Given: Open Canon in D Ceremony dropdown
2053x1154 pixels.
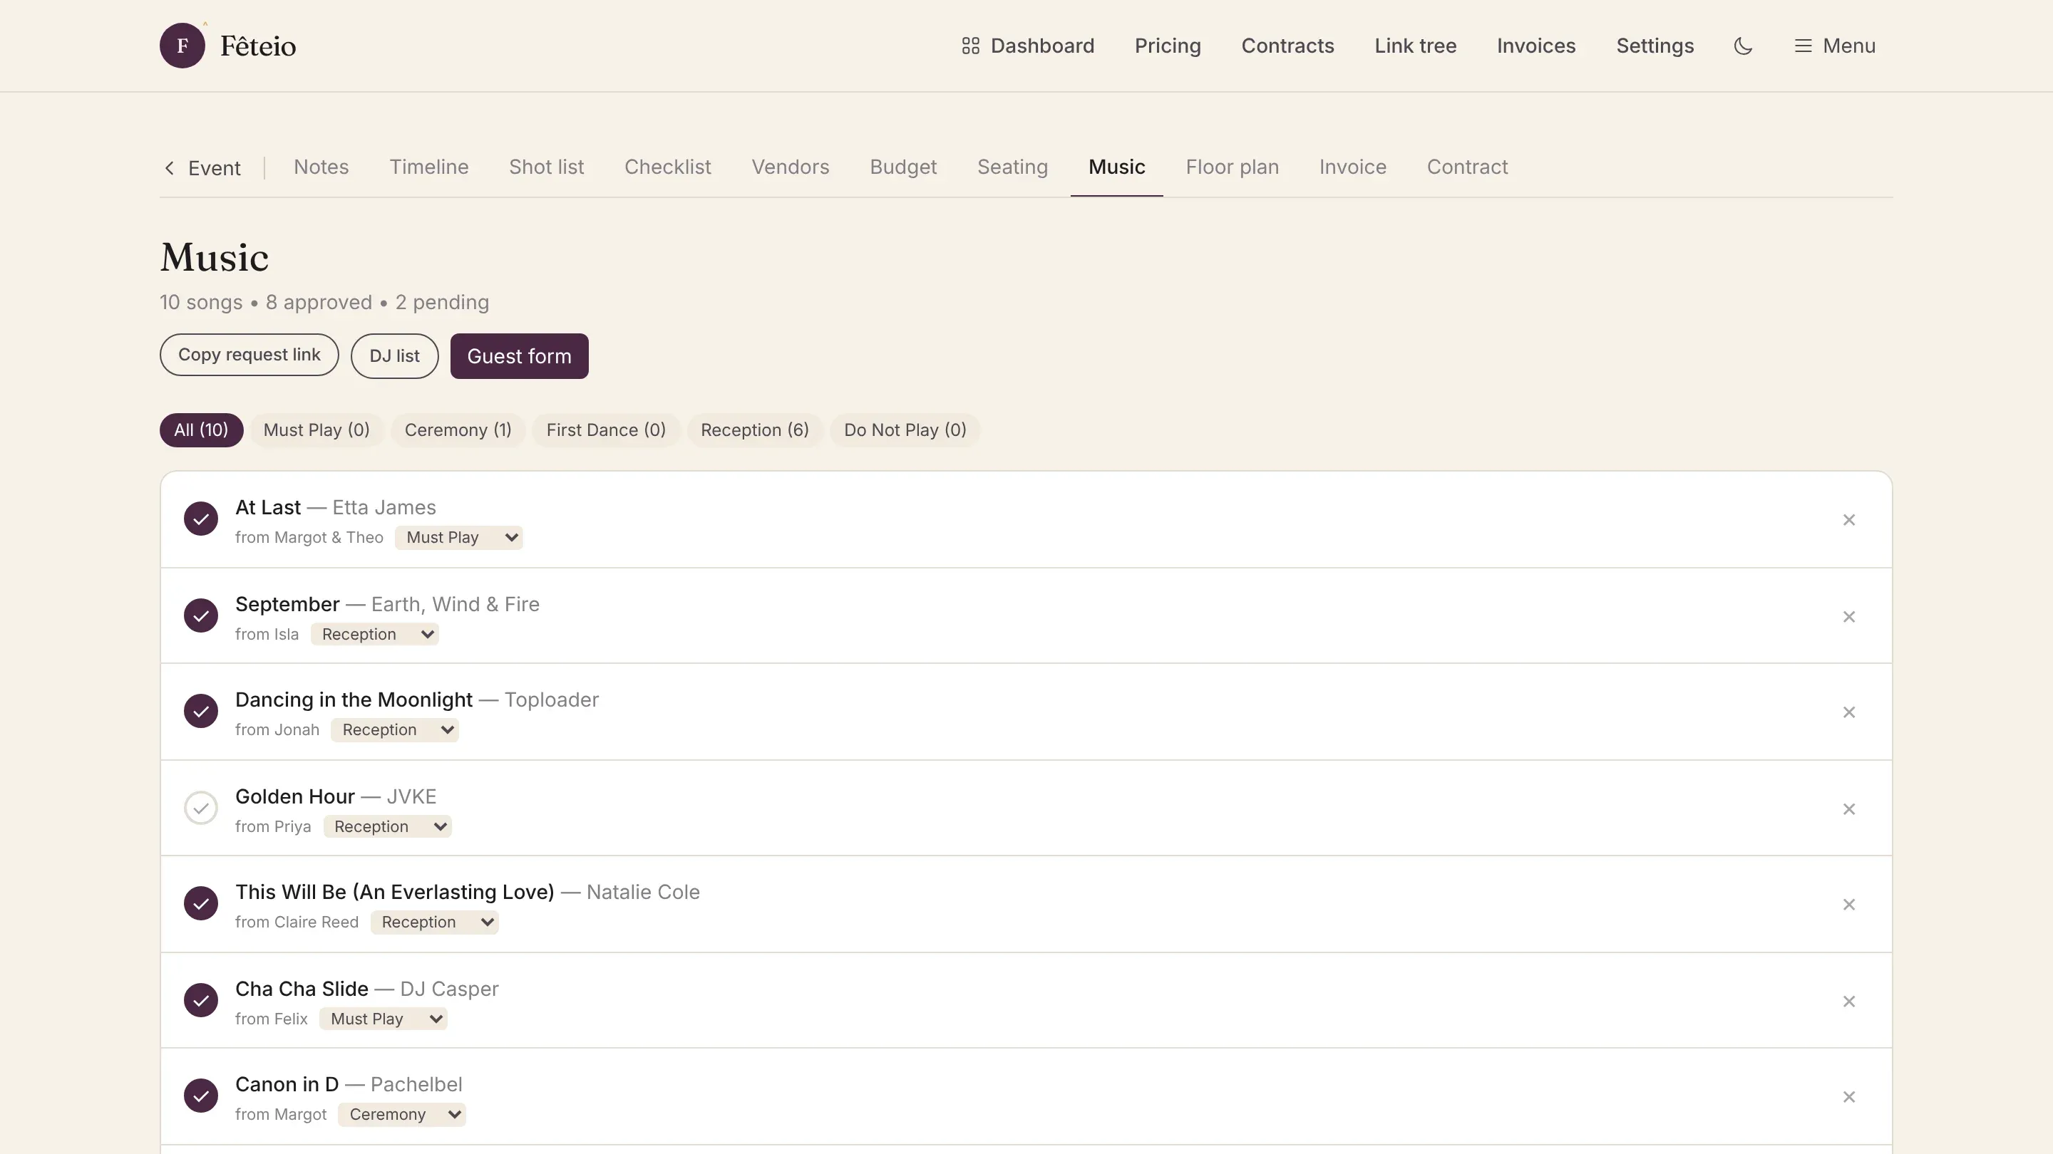Looking at the screenshot, I should pyautogui.click(x=401, y=1115).
